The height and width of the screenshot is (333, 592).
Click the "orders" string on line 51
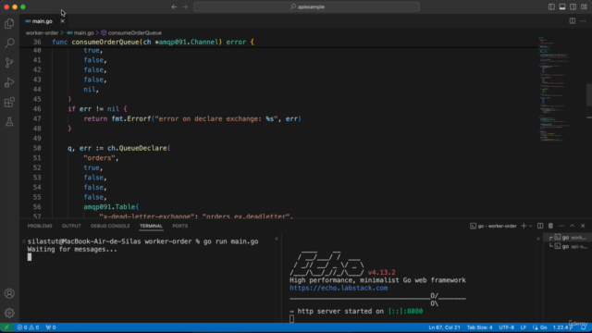coord(99,158)
